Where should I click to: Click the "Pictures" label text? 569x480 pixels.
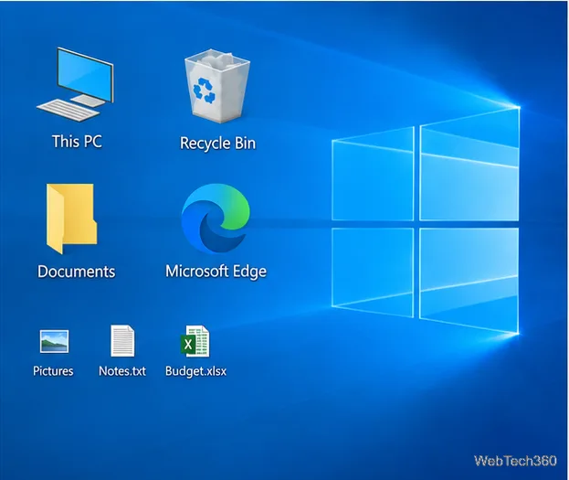tap(53, 371)
